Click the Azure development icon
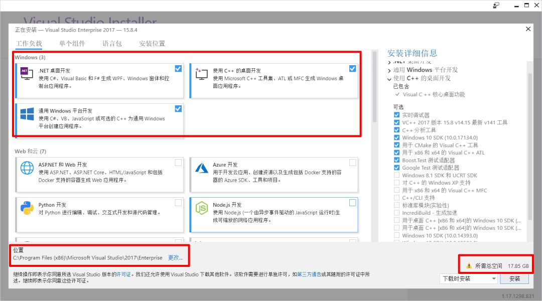Viewport: 542px width, 301px height. (202, 168)
